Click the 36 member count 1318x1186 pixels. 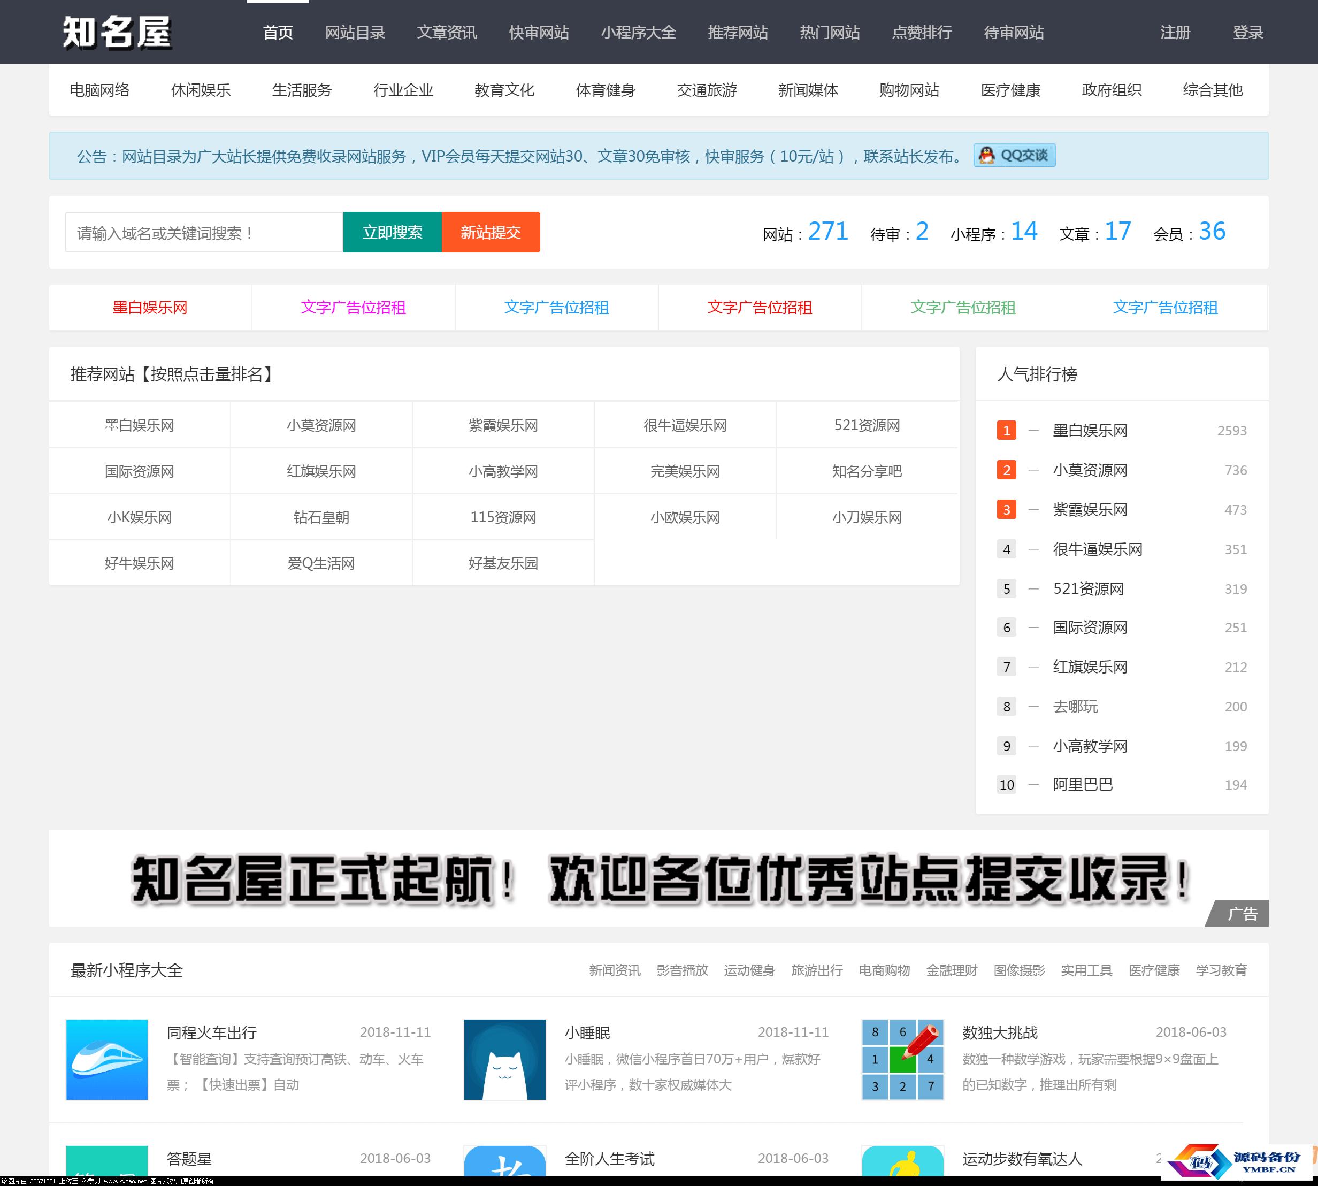click(x=1212, y=231)
